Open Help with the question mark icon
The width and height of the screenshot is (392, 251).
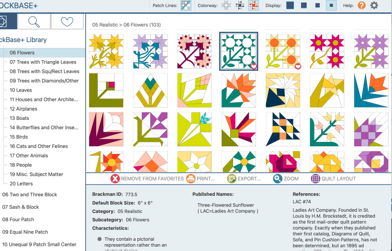coord(362,5)
